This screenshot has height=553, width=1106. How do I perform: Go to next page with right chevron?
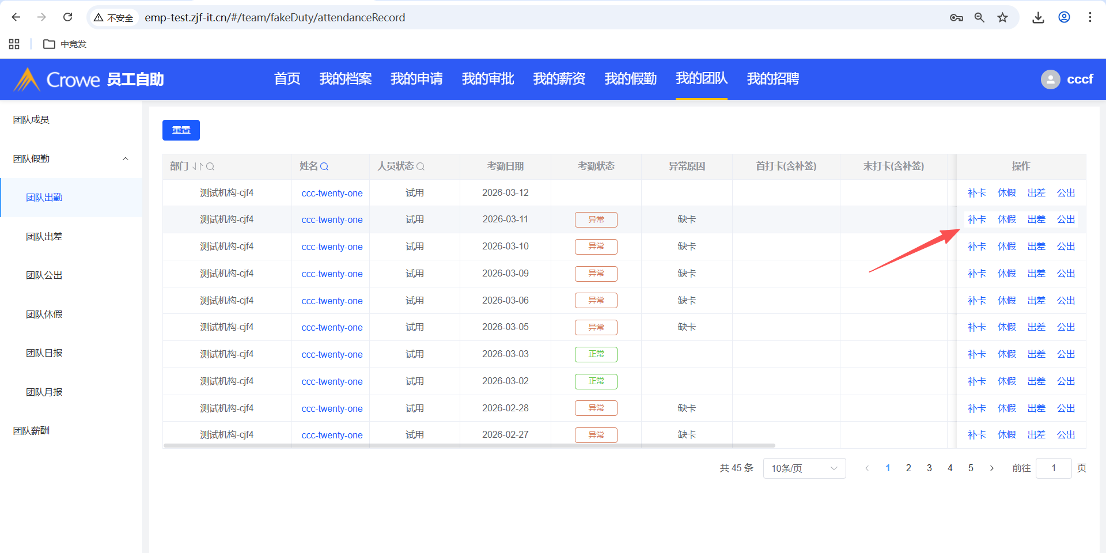991,468
